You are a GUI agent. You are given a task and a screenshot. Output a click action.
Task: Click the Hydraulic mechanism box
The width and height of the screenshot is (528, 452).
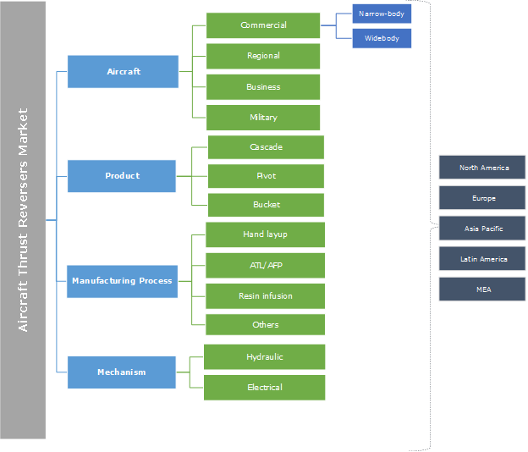(265, 357)
